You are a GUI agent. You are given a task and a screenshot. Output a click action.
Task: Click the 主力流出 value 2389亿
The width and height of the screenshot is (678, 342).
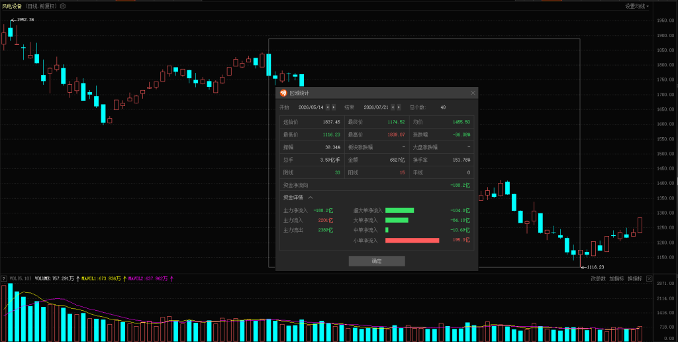click(326, 230)
